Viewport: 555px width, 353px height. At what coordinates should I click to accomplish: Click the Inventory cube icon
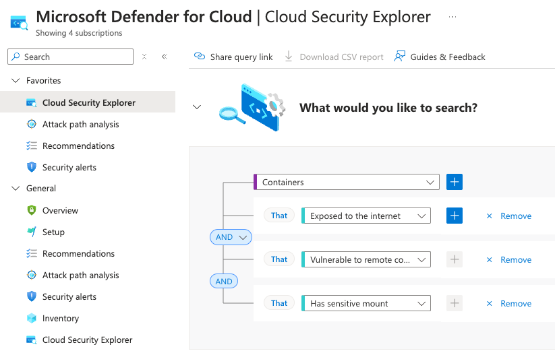coord(32,319)
